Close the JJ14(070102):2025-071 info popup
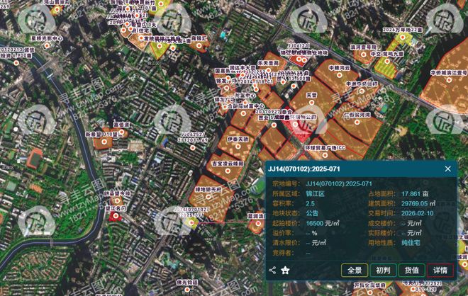The image size is (468, 296). 447,169
